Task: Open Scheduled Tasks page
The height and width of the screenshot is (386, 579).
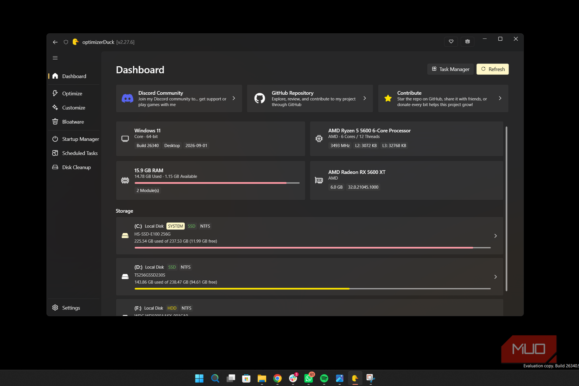Action: (74, 153)
